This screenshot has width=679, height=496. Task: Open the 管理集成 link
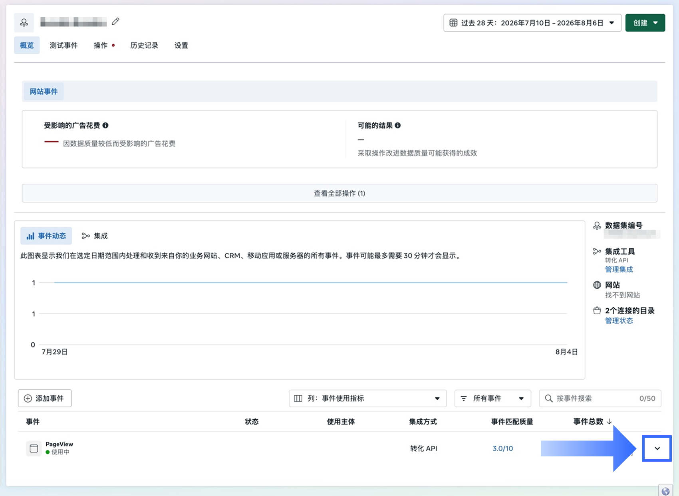(x=619, y=270)
